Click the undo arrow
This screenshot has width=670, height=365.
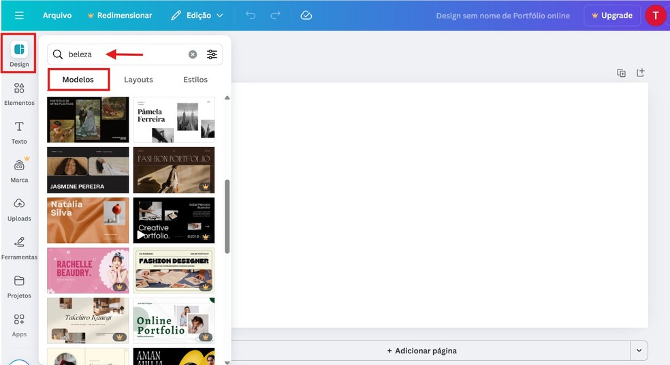[x=251, y=16]
